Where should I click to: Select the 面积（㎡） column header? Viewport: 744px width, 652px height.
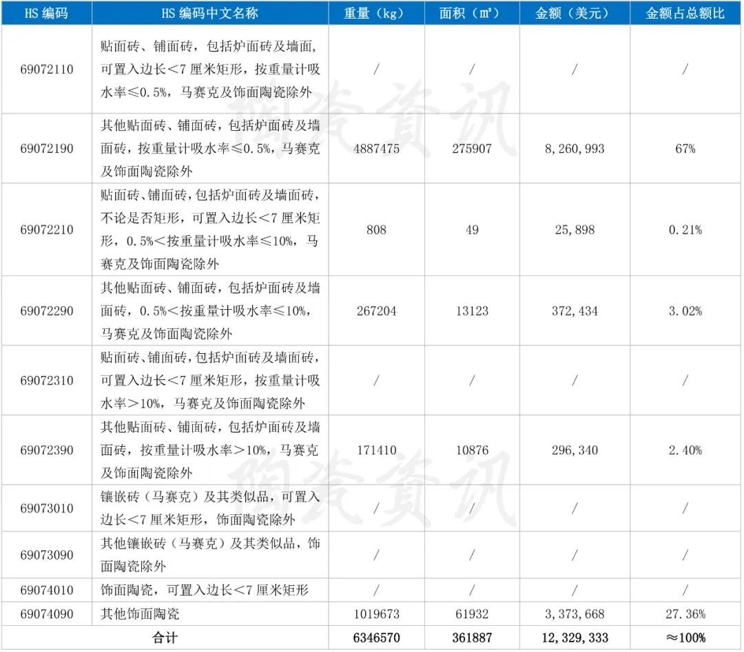coord(472,13)
